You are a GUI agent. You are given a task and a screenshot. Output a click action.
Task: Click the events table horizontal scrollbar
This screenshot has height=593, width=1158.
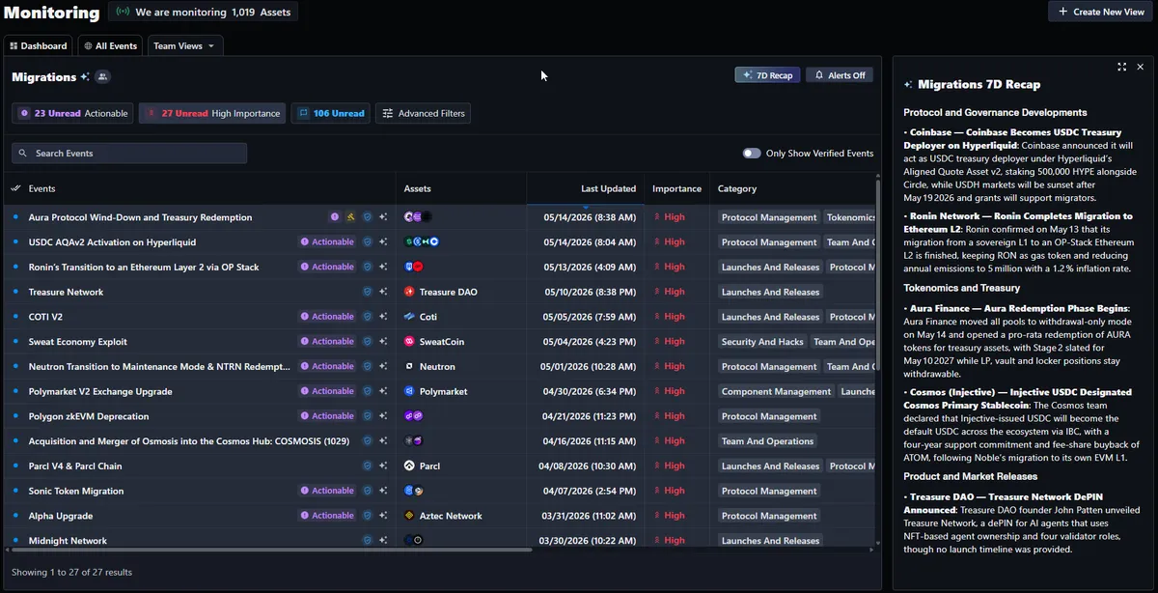click(270, 550)
